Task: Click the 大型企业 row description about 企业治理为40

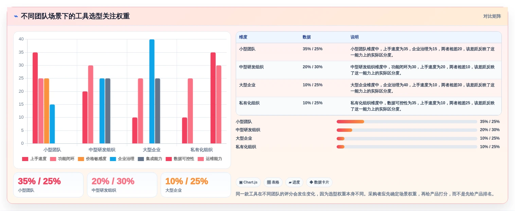Action: (423, 88)
